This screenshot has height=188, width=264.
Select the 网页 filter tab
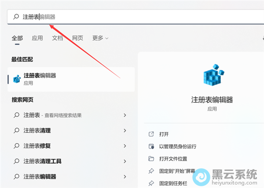(x=78, y=38)
